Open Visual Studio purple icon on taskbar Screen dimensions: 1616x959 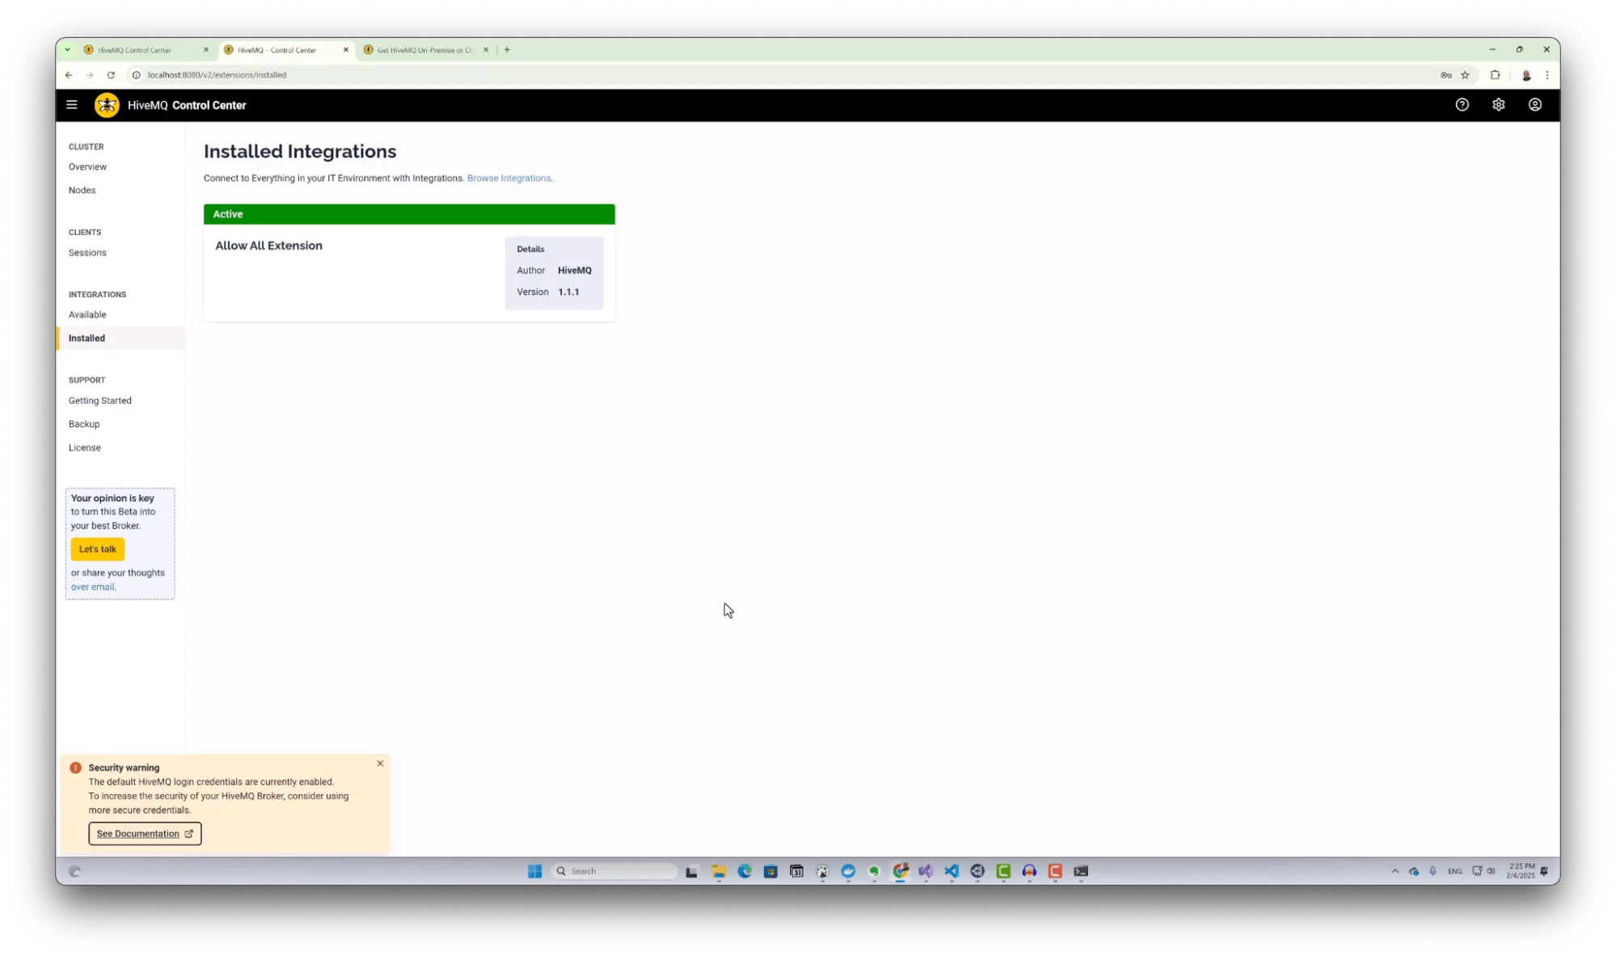(926, 871)
